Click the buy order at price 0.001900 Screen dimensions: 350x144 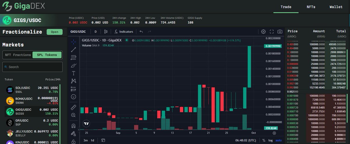tap(317, 96)
